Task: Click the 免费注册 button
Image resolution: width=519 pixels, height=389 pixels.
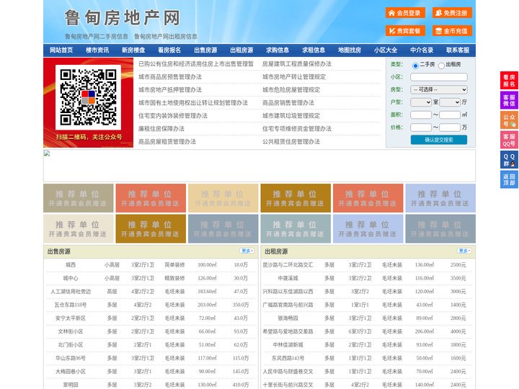Action: coord(452,13)
